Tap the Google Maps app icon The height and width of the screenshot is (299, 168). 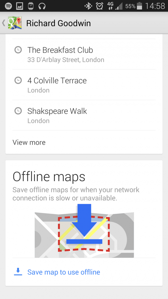(x=15, y=23)
